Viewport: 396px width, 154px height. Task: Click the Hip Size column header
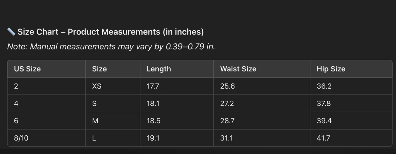tap(331, 69)
